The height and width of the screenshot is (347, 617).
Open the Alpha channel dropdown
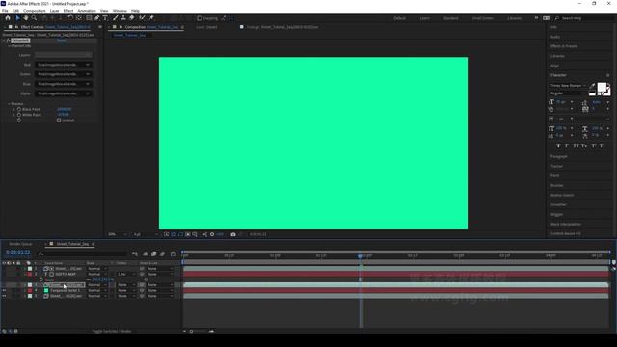[64, 93]
